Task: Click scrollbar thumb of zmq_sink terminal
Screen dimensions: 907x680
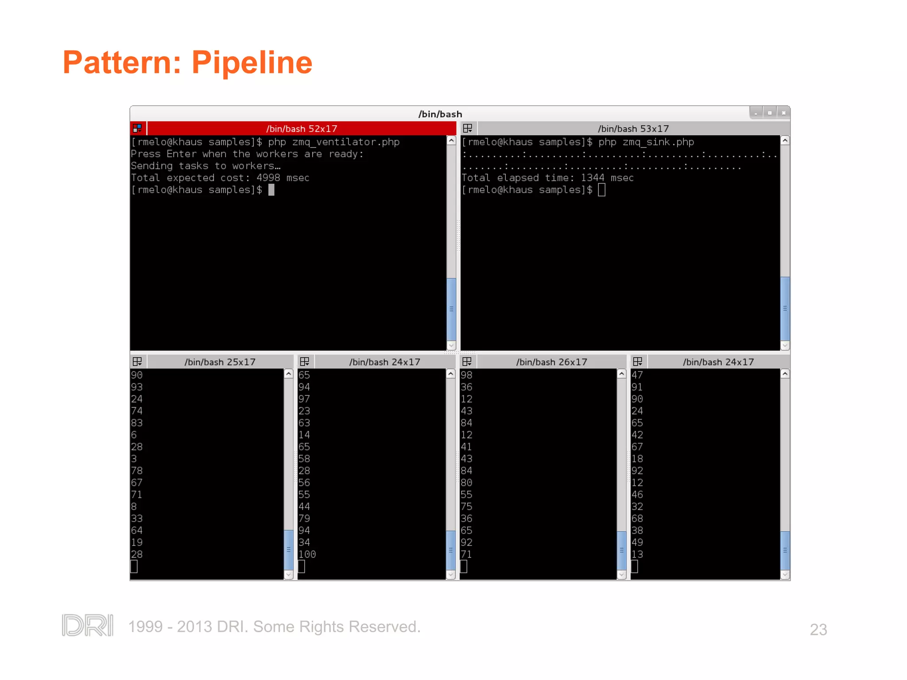Action: (785, 308)
